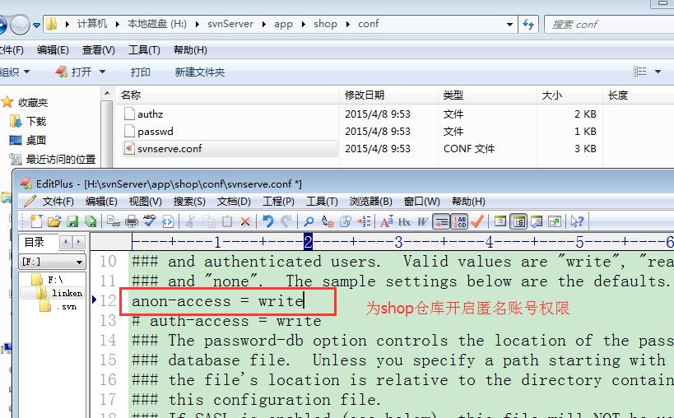674x418 pixels.
Task: Click the 打开 button in Explorer toolbar
Action: (x=74, y=72)
